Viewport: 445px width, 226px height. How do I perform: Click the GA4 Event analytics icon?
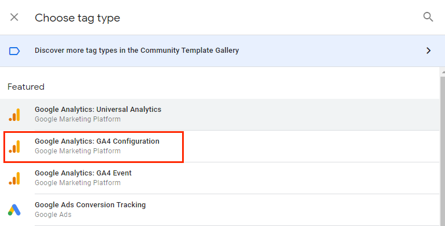14,178
